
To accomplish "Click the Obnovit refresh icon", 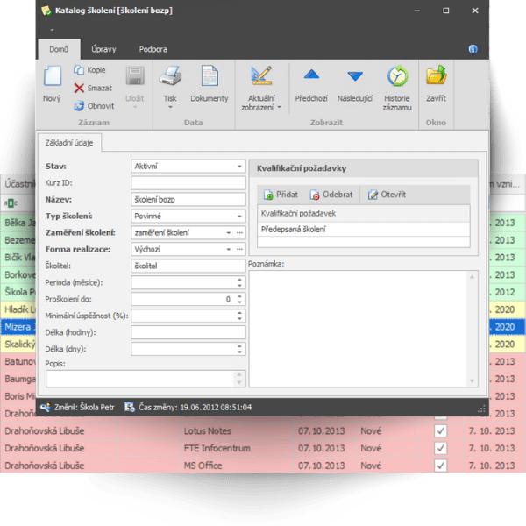I will [79, 106].
